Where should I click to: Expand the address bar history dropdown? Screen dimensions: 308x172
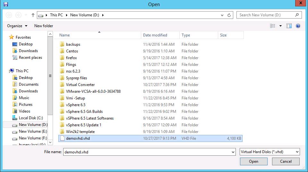pyautogui.click(x=222, y=15)
